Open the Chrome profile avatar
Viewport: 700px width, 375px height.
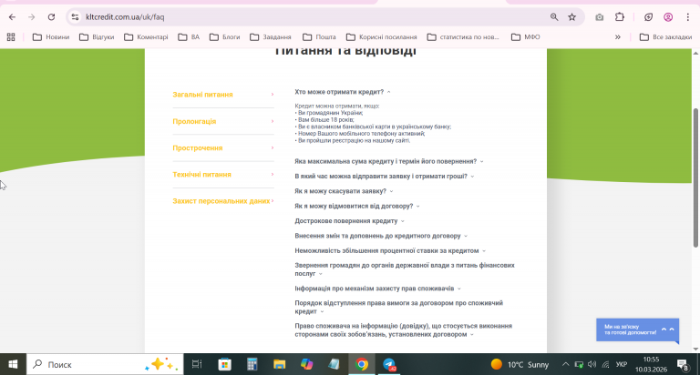(668, 17)
